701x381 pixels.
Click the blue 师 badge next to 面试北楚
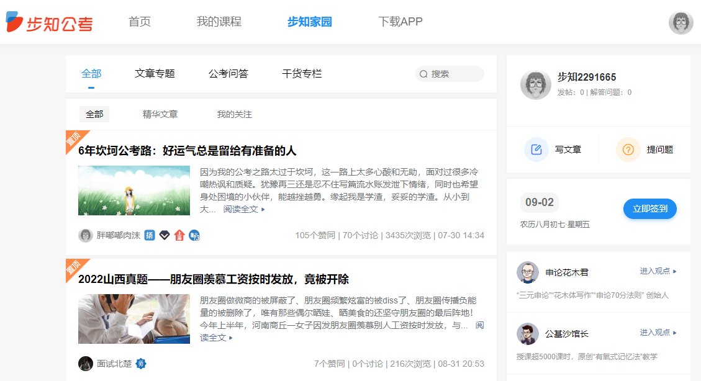(141, 362)
